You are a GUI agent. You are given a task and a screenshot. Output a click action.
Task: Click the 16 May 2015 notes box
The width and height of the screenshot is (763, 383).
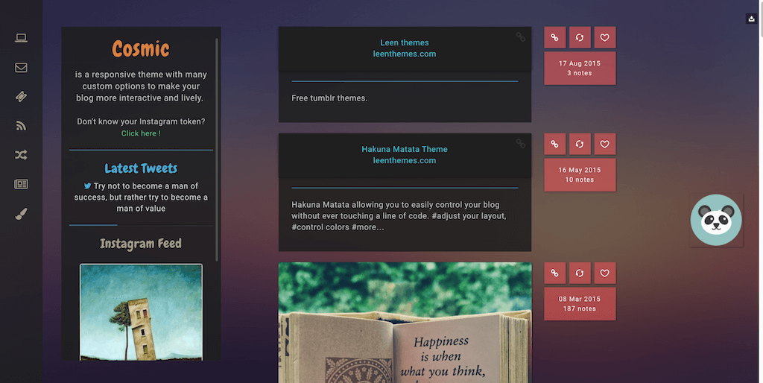pyautogui.click(x=580, y=175)
